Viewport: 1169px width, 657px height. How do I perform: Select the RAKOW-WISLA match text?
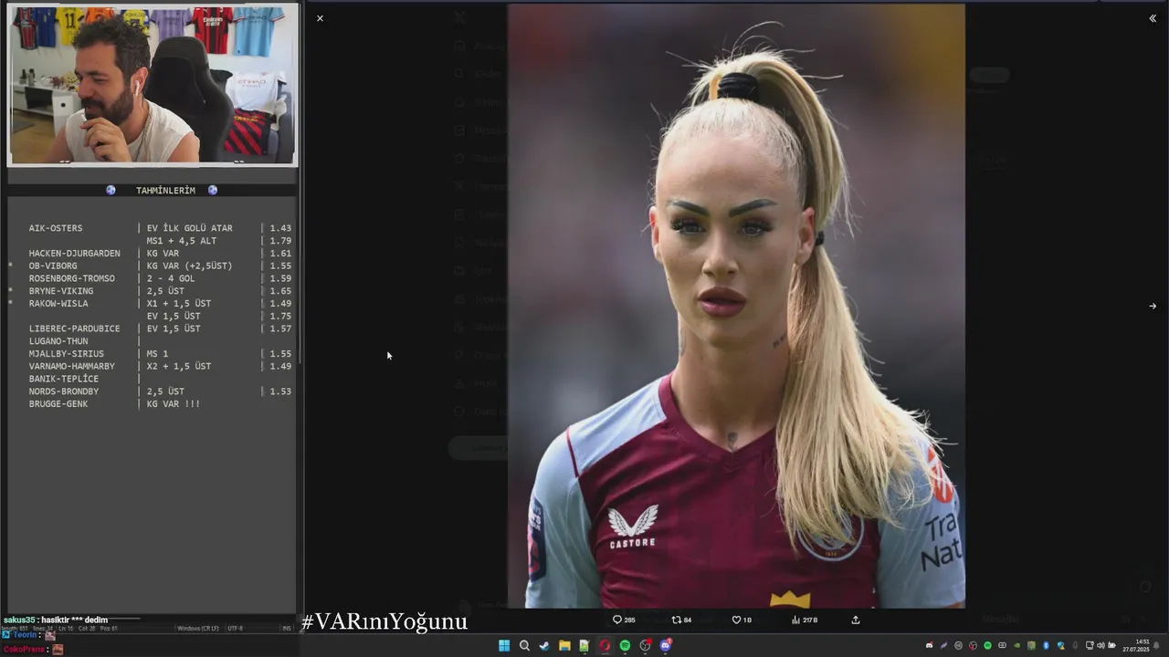coord(58,303)
